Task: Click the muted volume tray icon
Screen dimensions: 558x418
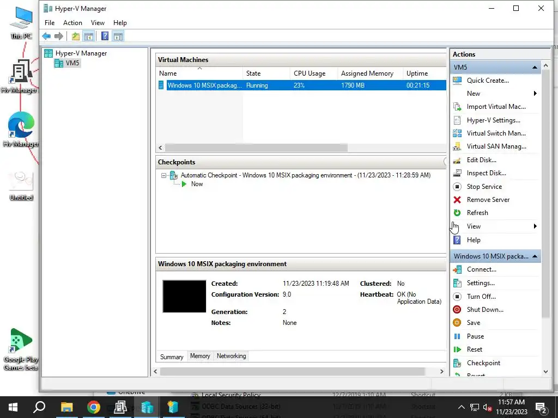Action: [x=487, y=408]
